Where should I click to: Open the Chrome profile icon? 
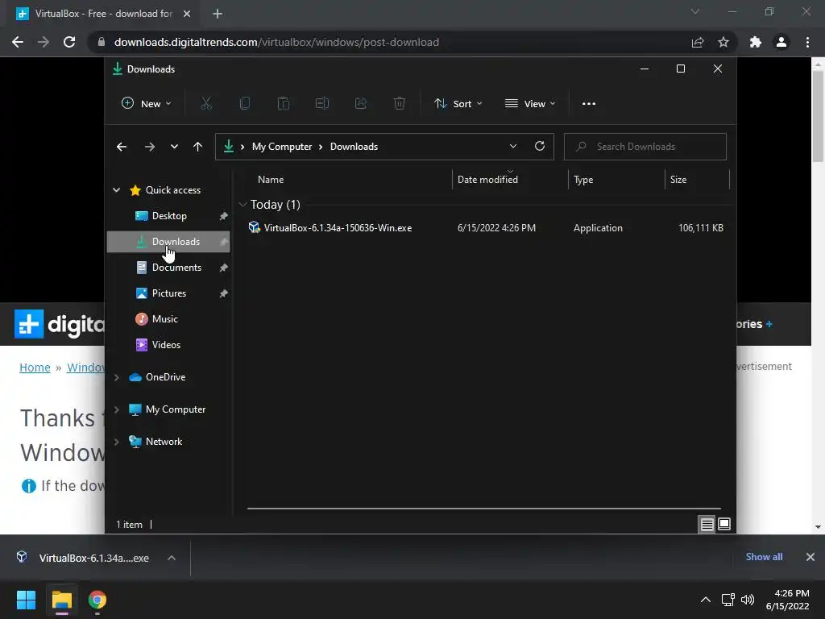(x=781, y=42)
